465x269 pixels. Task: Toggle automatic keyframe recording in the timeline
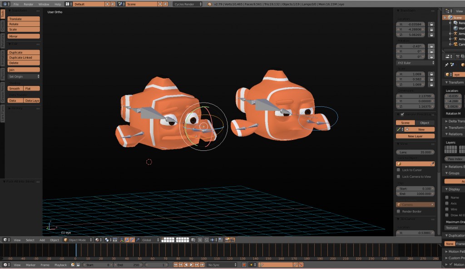point(244,264)
